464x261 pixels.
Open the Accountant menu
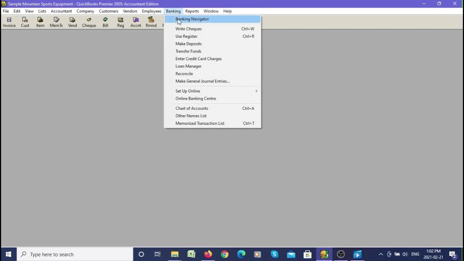(x=61, y=11)
